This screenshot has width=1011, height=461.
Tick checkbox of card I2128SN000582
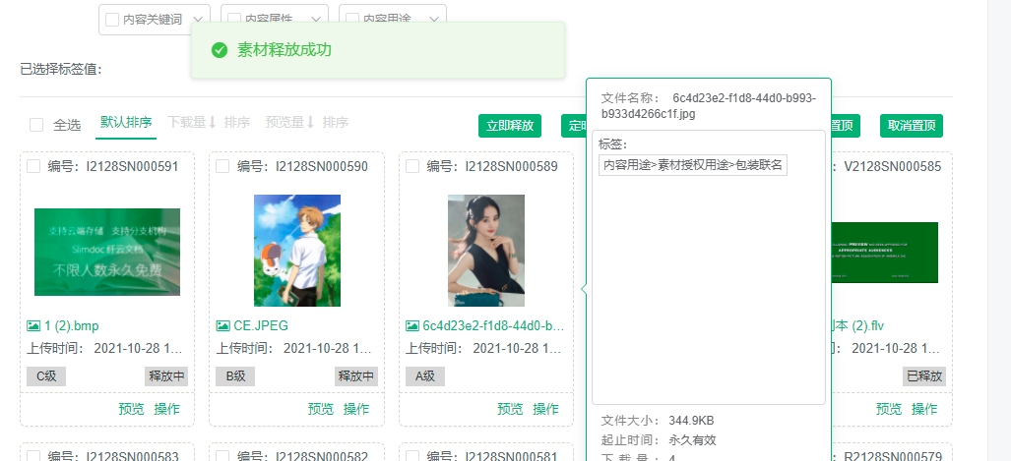(x=222, y=456)
